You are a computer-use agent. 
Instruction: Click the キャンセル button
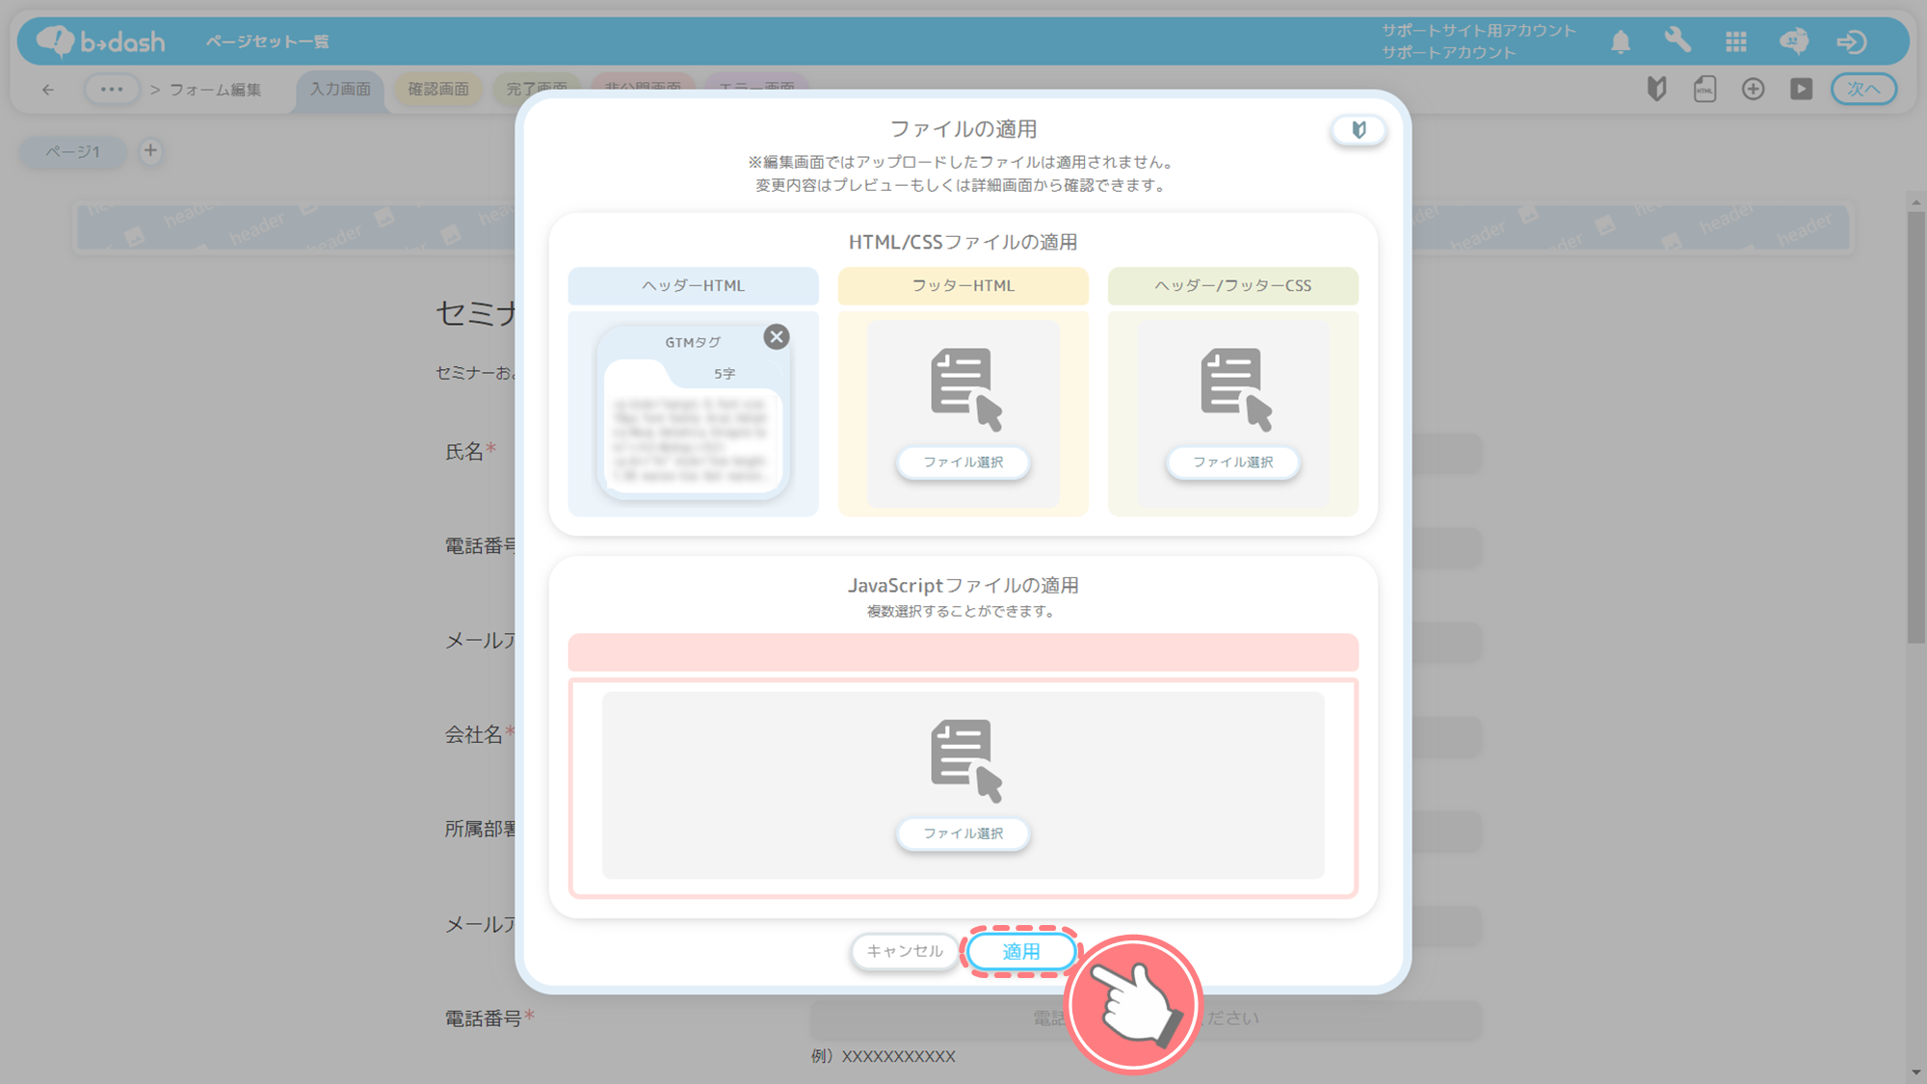point(905,951)
